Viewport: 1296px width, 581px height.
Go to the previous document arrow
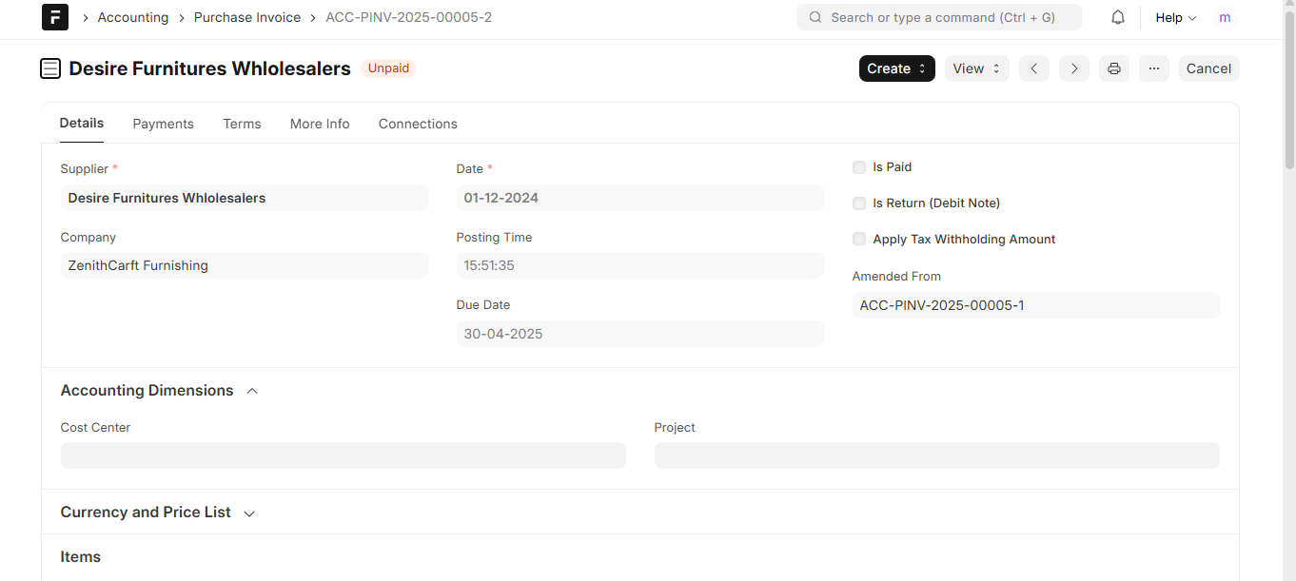pos(1034,68)
